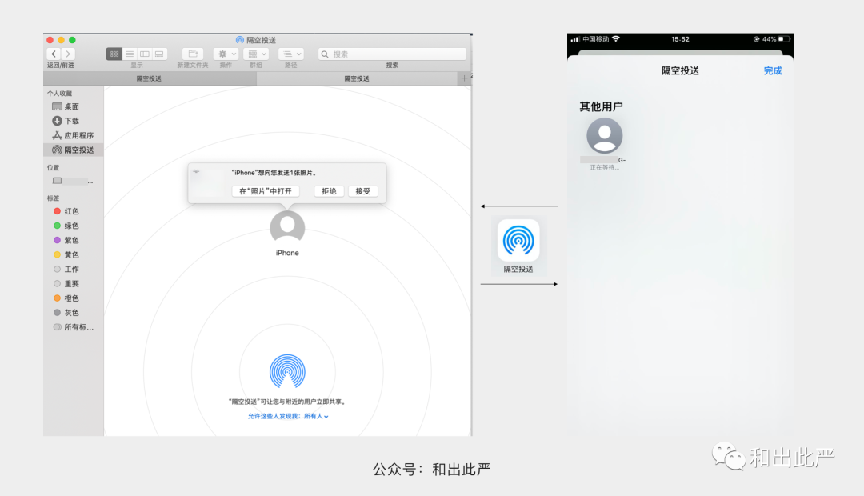
Task: Open 下载 in the sidebar
Action: coord(73,121)
